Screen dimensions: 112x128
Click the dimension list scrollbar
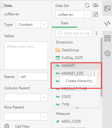click(102, 67)
